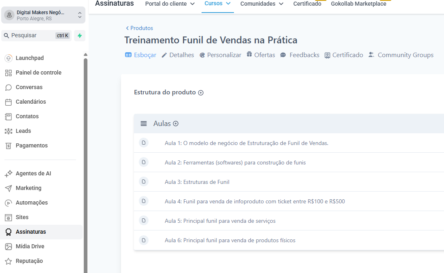Image resolution: width=444 pixels, height=273 pixels.
Task: Open Aula 6: venda de produtos físicos
Action: pyautogui.click(x=230, y=241)
